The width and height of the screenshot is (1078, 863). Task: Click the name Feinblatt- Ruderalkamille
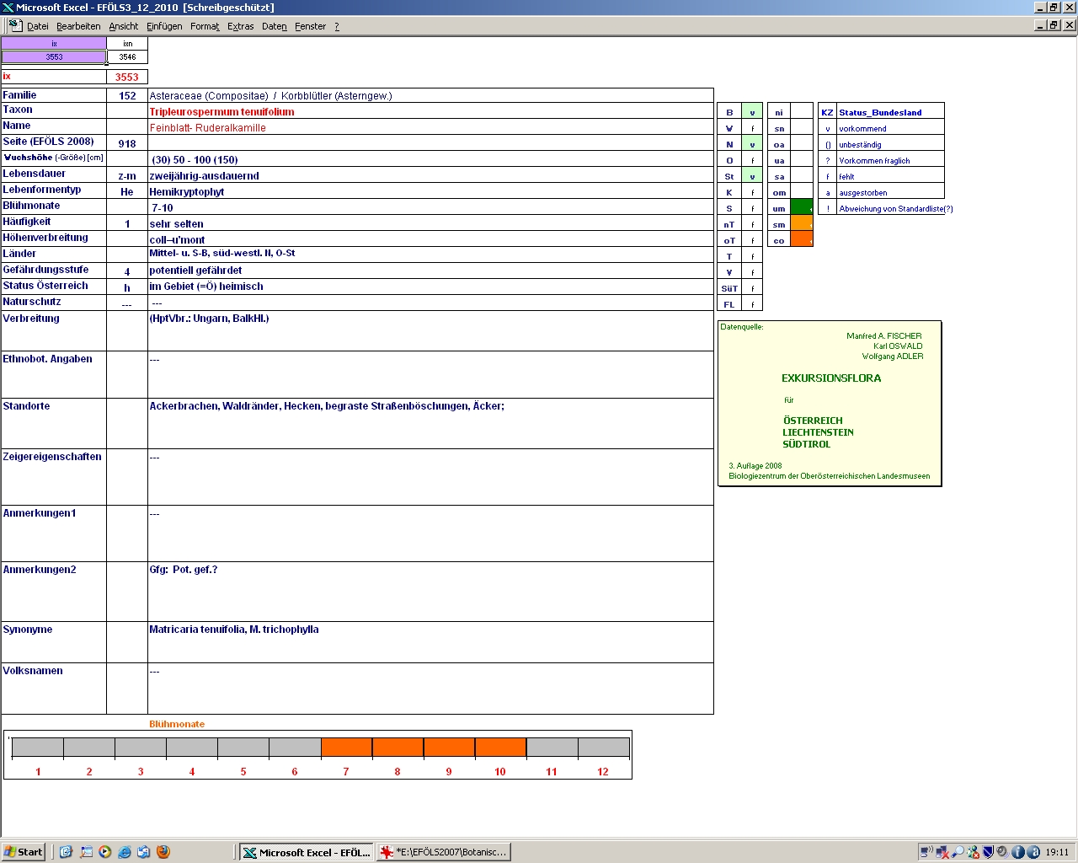point(208,128)
